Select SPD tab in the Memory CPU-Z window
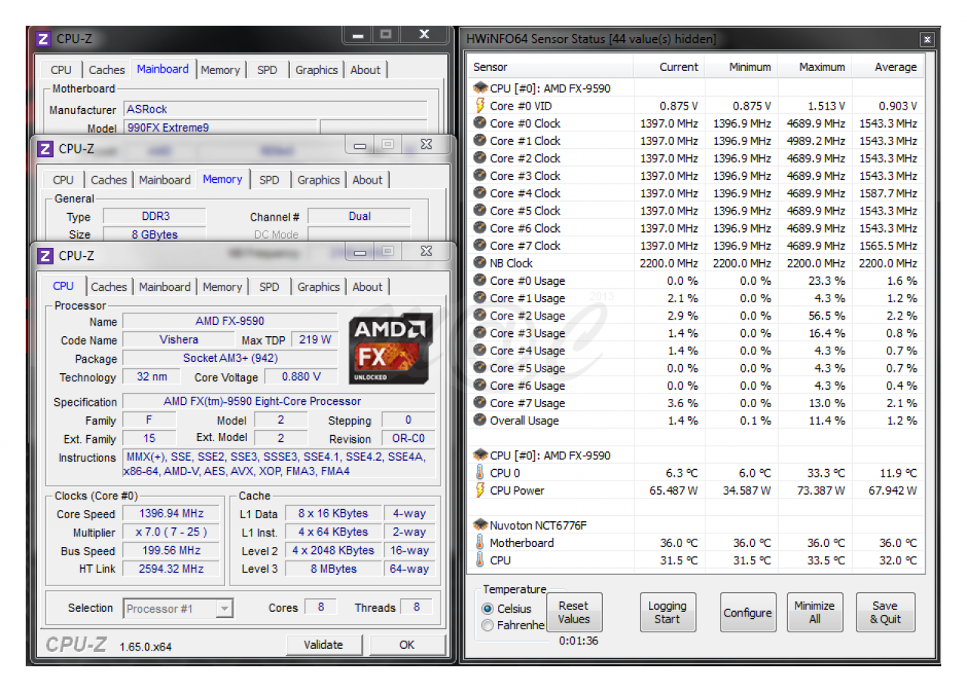Image resolution: width=967 pixels, height=692 pixels. click(x=269, y=180)
